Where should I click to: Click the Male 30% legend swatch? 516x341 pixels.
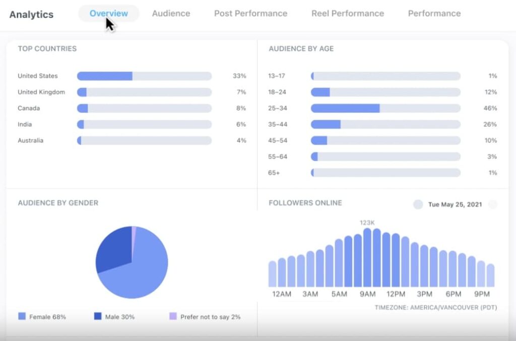[98, 317]
